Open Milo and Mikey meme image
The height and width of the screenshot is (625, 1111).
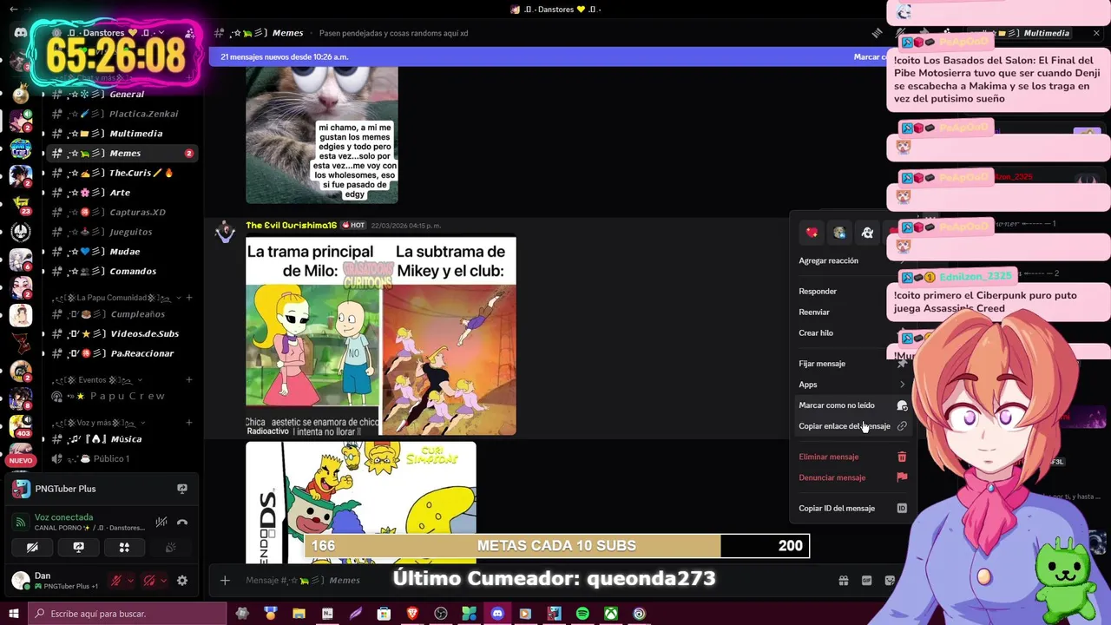tap(381, 336)
